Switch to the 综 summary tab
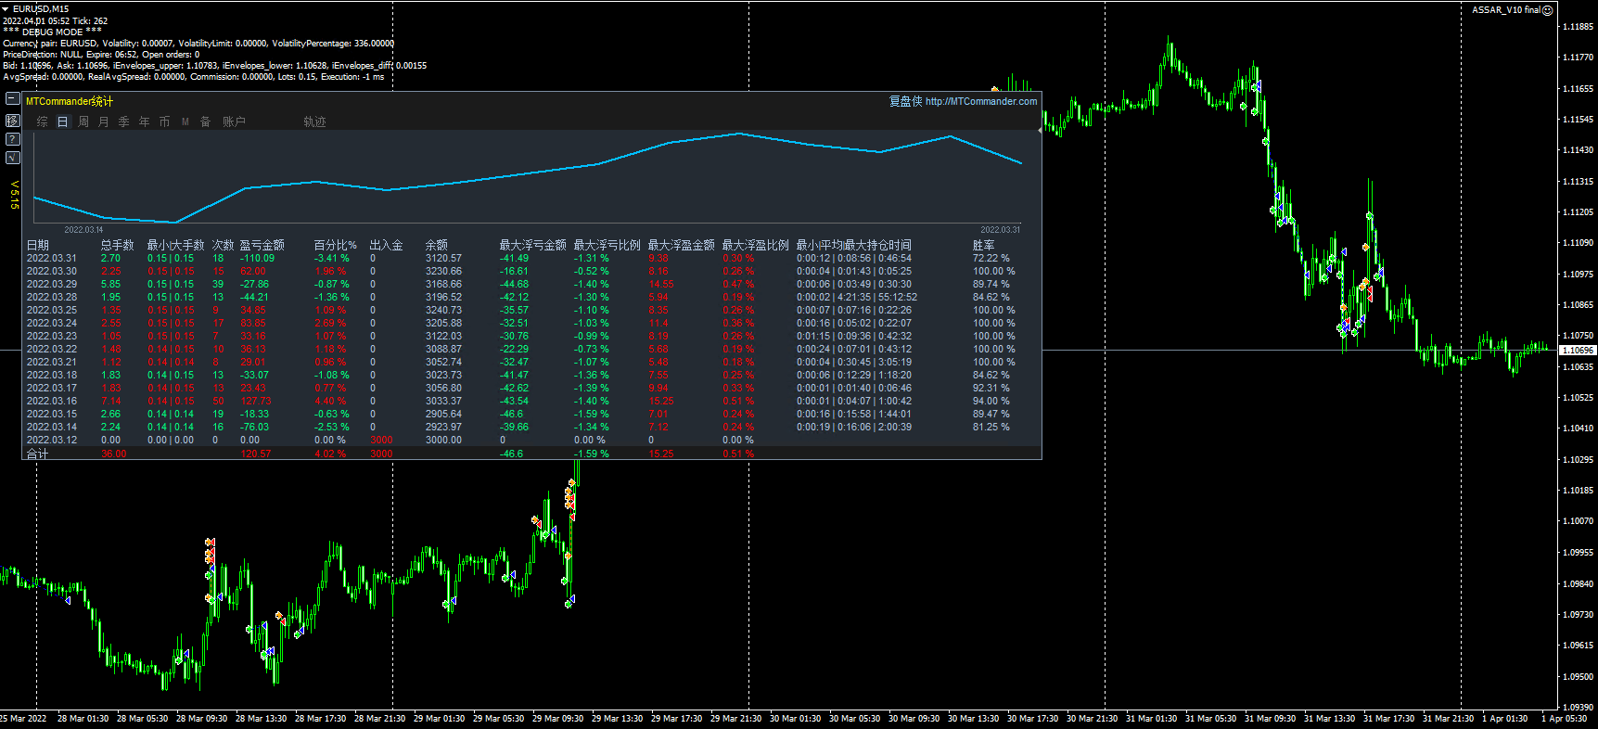Viewport: 1598px width, 729px height. [43, 121]
